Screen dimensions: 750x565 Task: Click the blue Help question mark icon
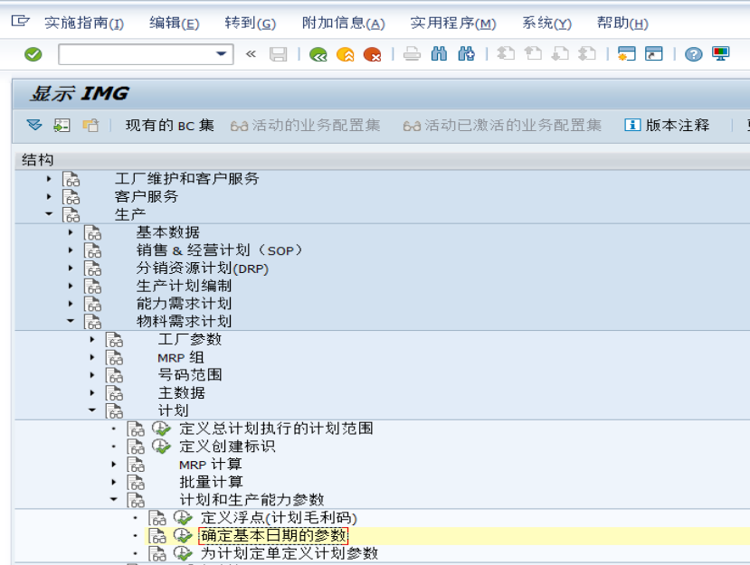click(x=694, y=54)
